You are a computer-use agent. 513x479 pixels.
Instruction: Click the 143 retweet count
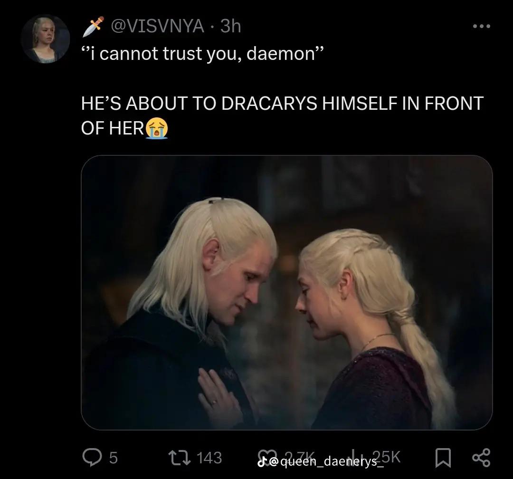click(x=209, y=458)
